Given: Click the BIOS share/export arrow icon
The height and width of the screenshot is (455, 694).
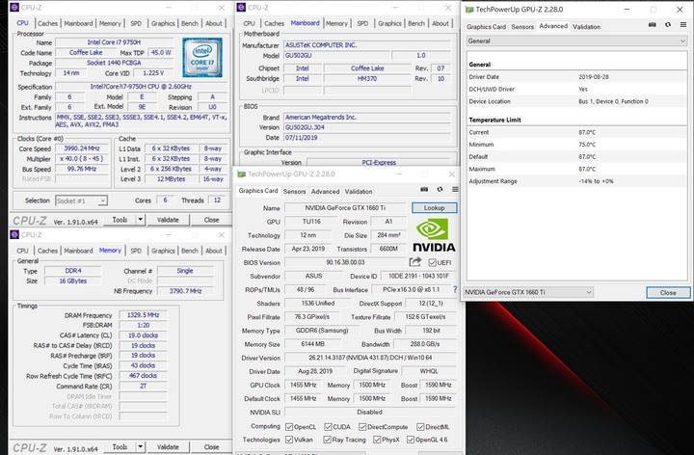Looking at the screenshot, I should pos(415,262).
